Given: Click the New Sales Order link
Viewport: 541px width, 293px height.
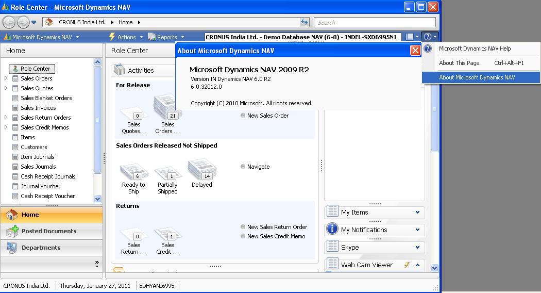Looking at the screenshot, I should pyautogui.click(x=268, y=116).
